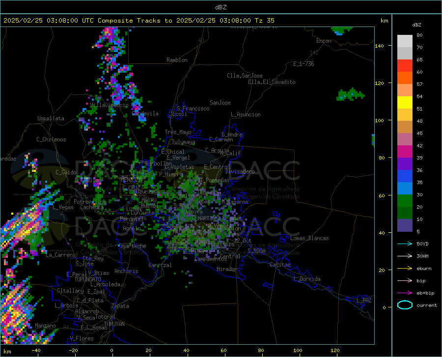Click the 'Ramblon' label near map top
Screen dimensions: 442x357
[177, 60]
